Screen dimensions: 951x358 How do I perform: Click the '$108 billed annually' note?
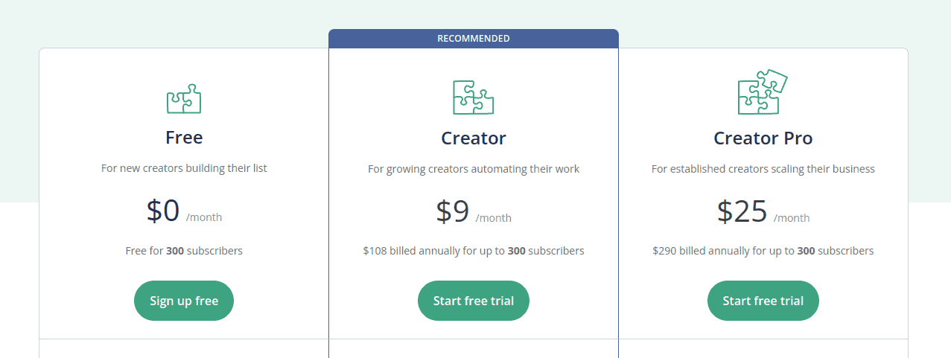[x=474, y=251]
